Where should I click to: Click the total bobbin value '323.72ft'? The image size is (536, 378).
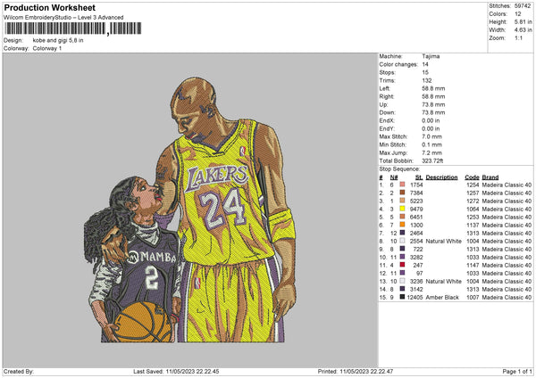pyautogui.click(x=432, y=160)
